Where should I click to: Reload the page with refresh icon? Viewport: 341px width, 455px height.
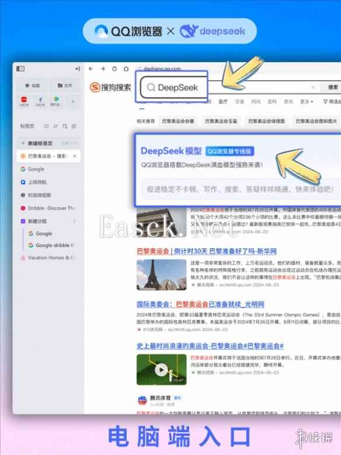point(114,69)
